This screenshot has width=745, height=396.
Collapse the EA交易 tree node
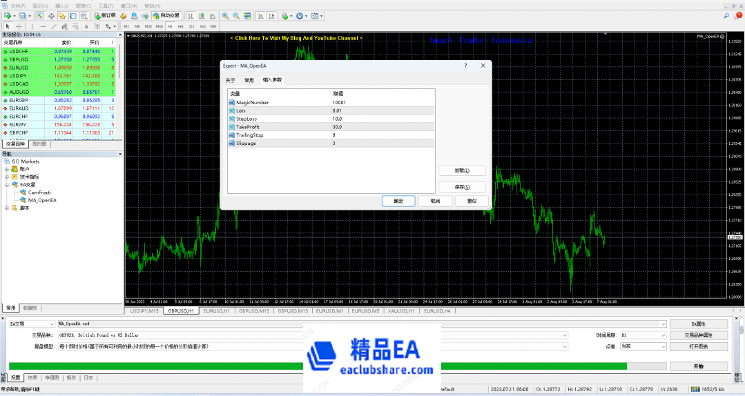point(7,185)
